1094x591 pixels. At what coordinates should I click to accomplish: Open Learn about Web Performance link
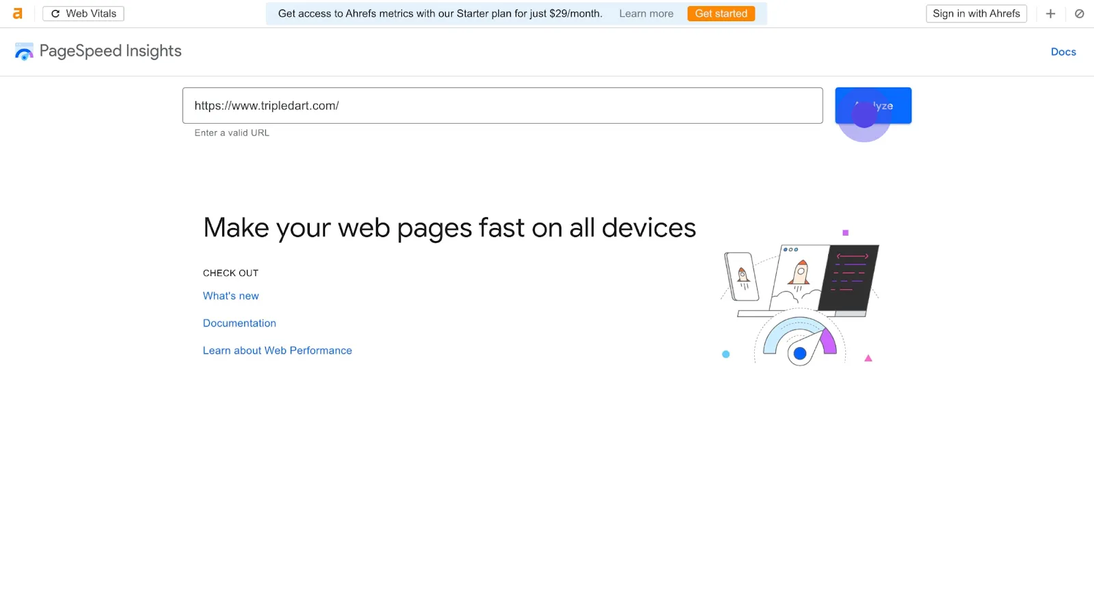point(278,351)
